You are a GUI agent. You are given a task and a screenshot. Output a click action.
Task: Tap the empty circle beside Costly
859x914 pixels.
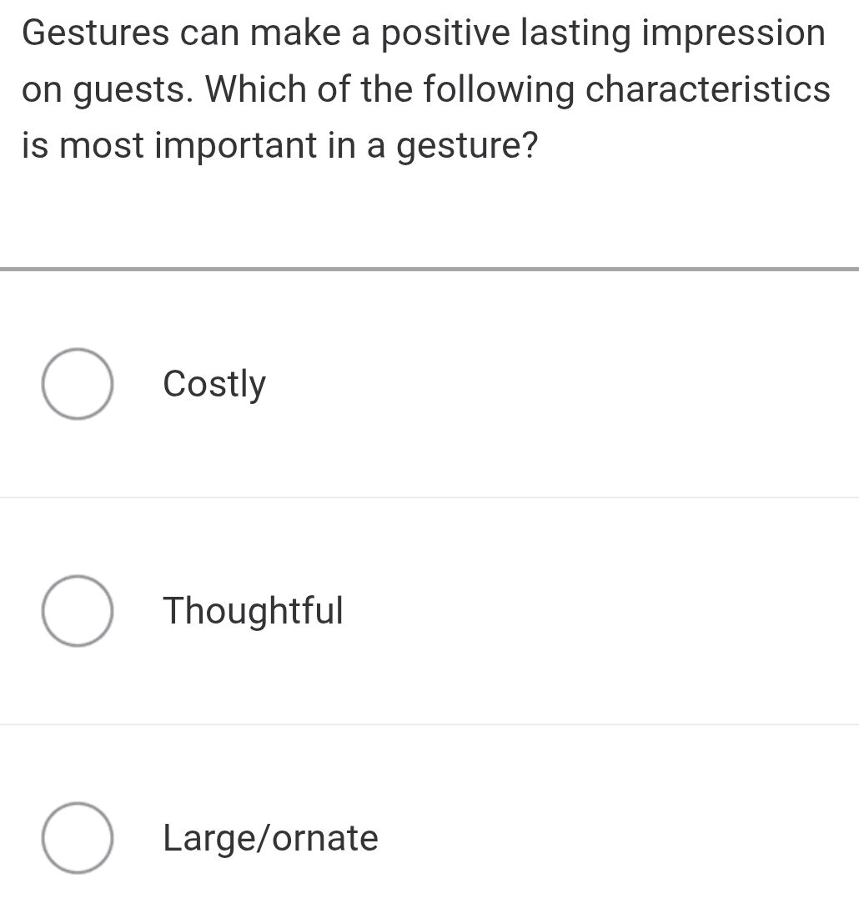[x=77, y=384]
